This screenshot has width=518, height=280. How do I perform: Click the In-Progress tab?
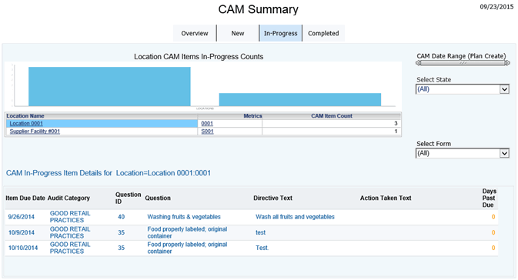coord(280,33)
